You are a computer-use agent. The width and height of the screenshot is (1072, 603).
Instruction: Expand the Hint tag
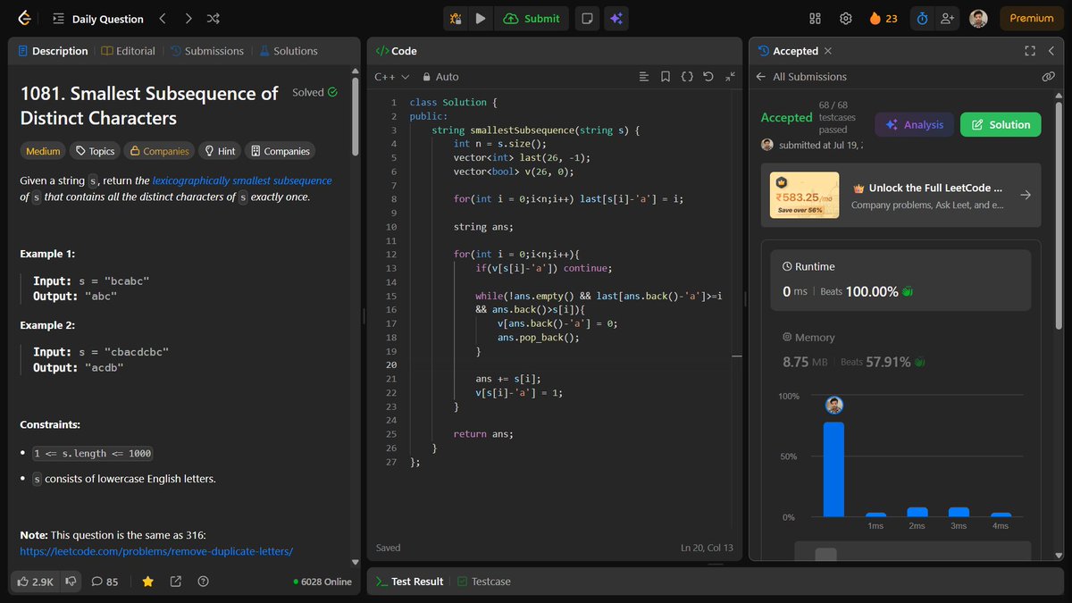(219, 151)
